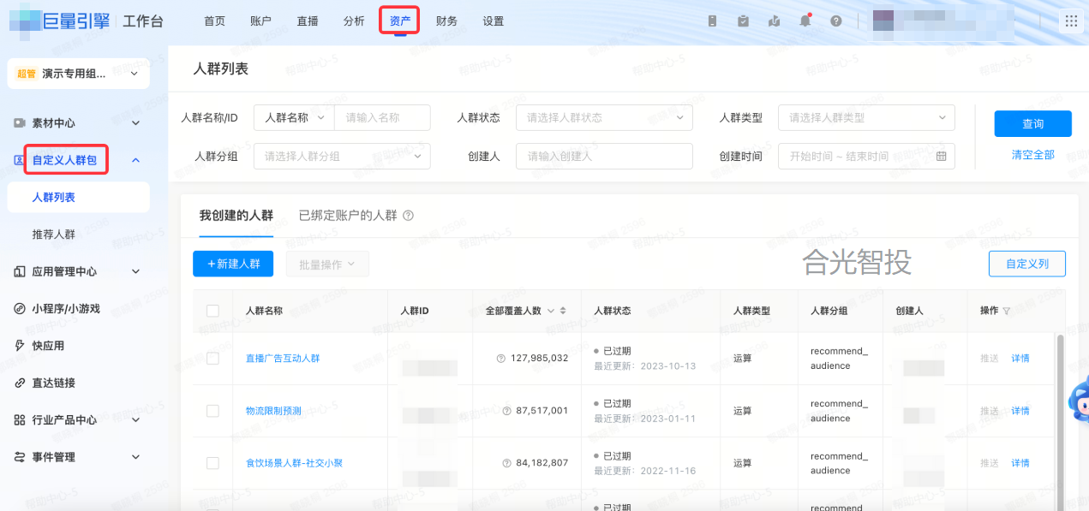Open the 人群状态 dropdown

604,118
